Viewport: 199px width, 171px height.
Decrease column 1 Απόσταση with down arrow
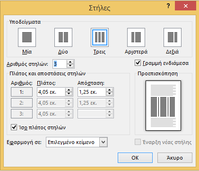(109, 94)
